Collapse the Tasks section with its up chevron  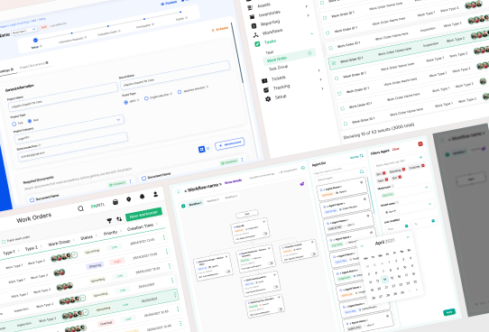(312, 33)
